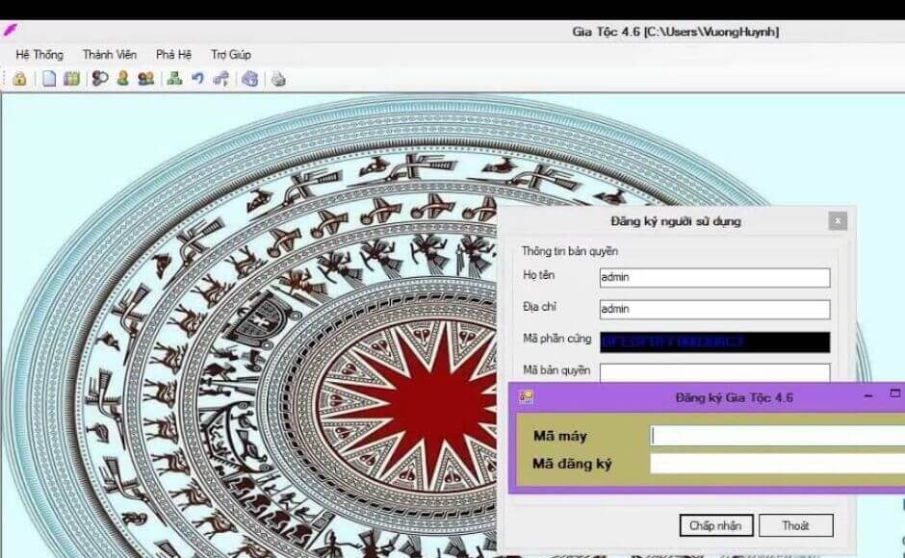Open the Trợ Giúp menu
The height and width of the screenshot is (558, 905).
(231, 55)
